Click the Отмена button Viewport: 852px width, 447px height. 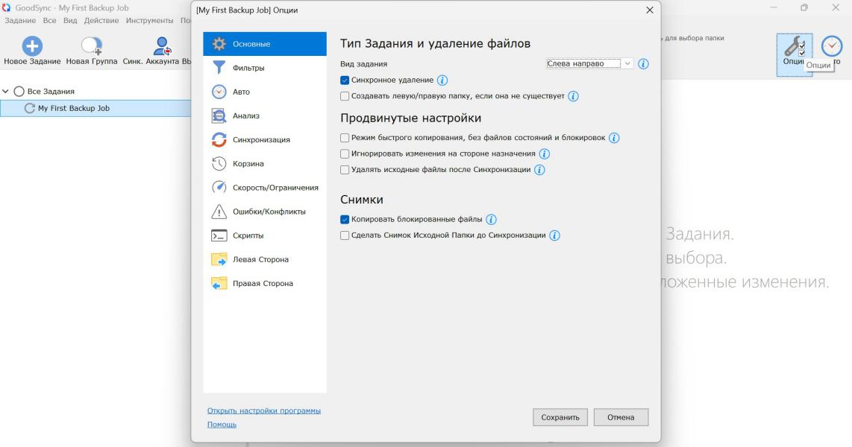point(621,417)
